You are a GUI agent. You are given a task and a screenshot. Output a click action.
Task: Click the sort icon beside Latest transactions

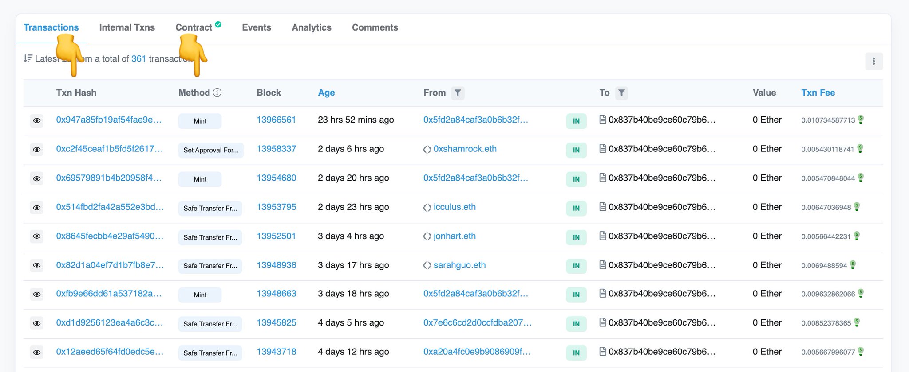(28, 58)
